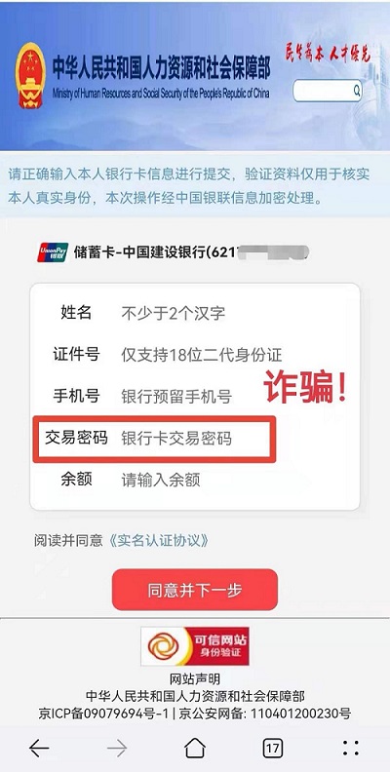
Task: Open the tabs counter showing 17
Action: [272, 748]
